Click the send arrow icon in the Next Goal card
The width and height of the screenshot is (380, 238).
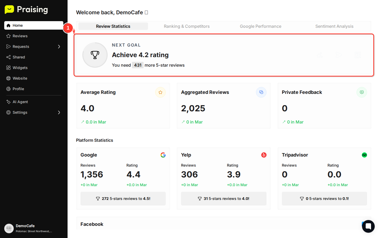coord(339,55)
